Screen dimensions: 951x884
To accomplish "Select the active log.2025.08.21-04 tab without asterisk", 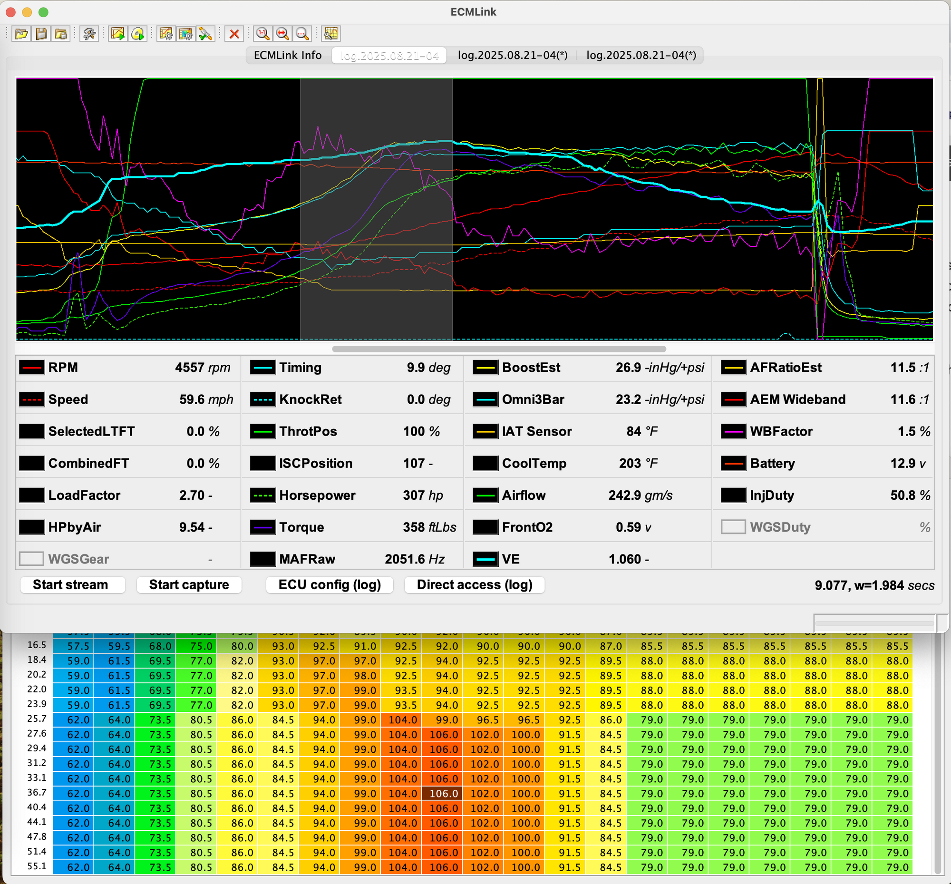I will [389, 56].
